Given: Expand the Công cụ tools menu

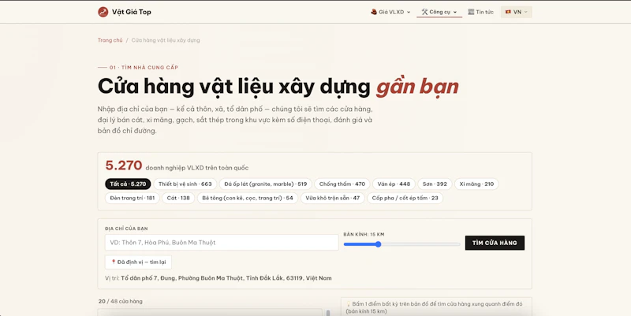Looking at the screenshot, I should tap(439, 12).
